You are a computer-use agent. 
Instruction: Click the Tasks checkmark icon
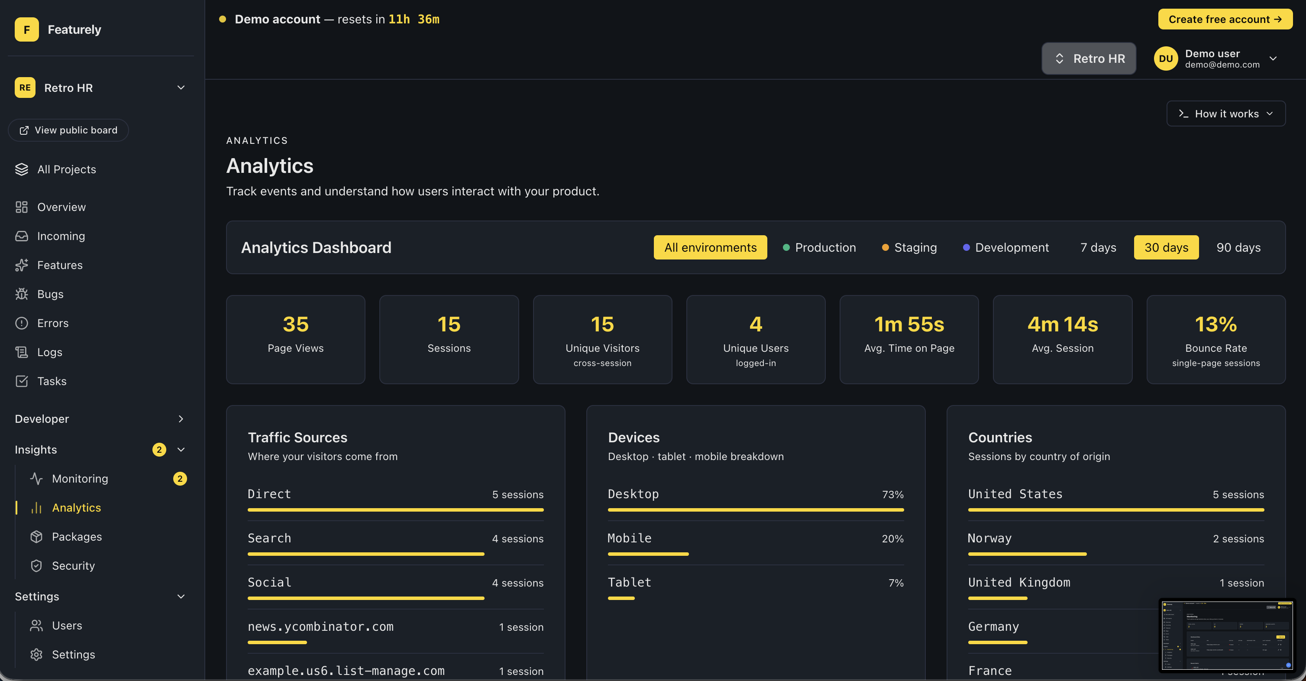pos(21,381)
